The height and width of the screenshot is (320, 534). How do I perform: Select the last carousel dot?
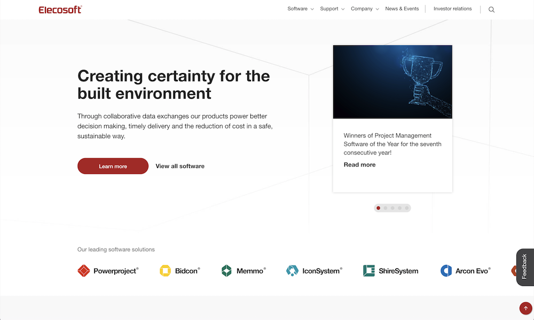point(407,208)
